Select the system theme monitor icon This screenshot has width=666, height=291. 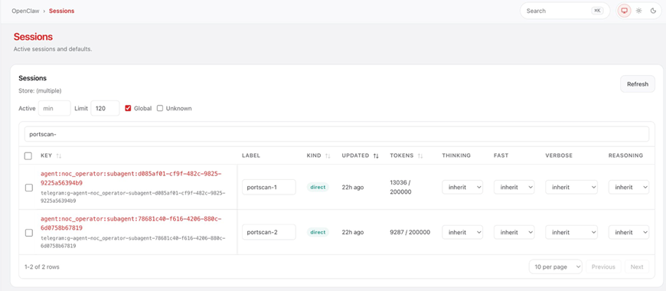click(x=625, y=11)
